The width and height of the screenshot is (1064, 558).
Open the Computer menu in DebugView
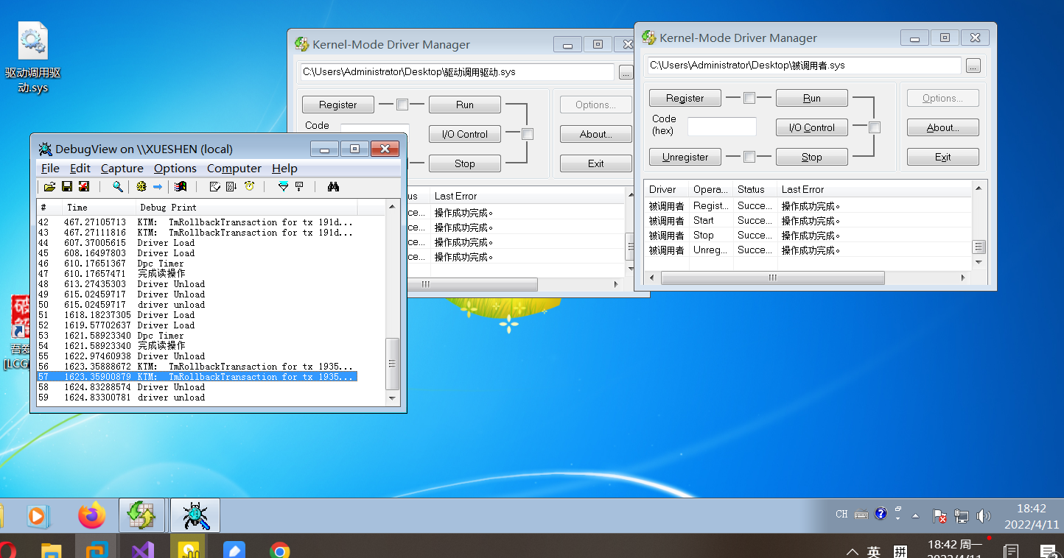(234, 169)
